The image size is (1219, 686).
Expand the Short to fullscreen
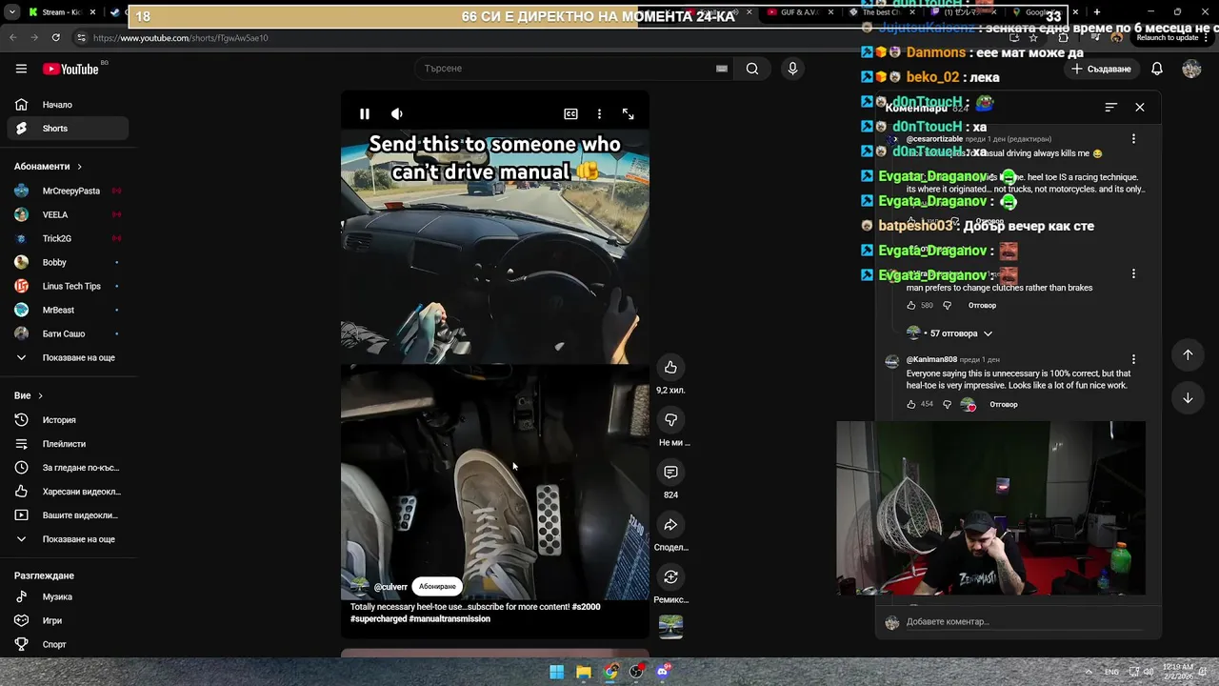629,113
